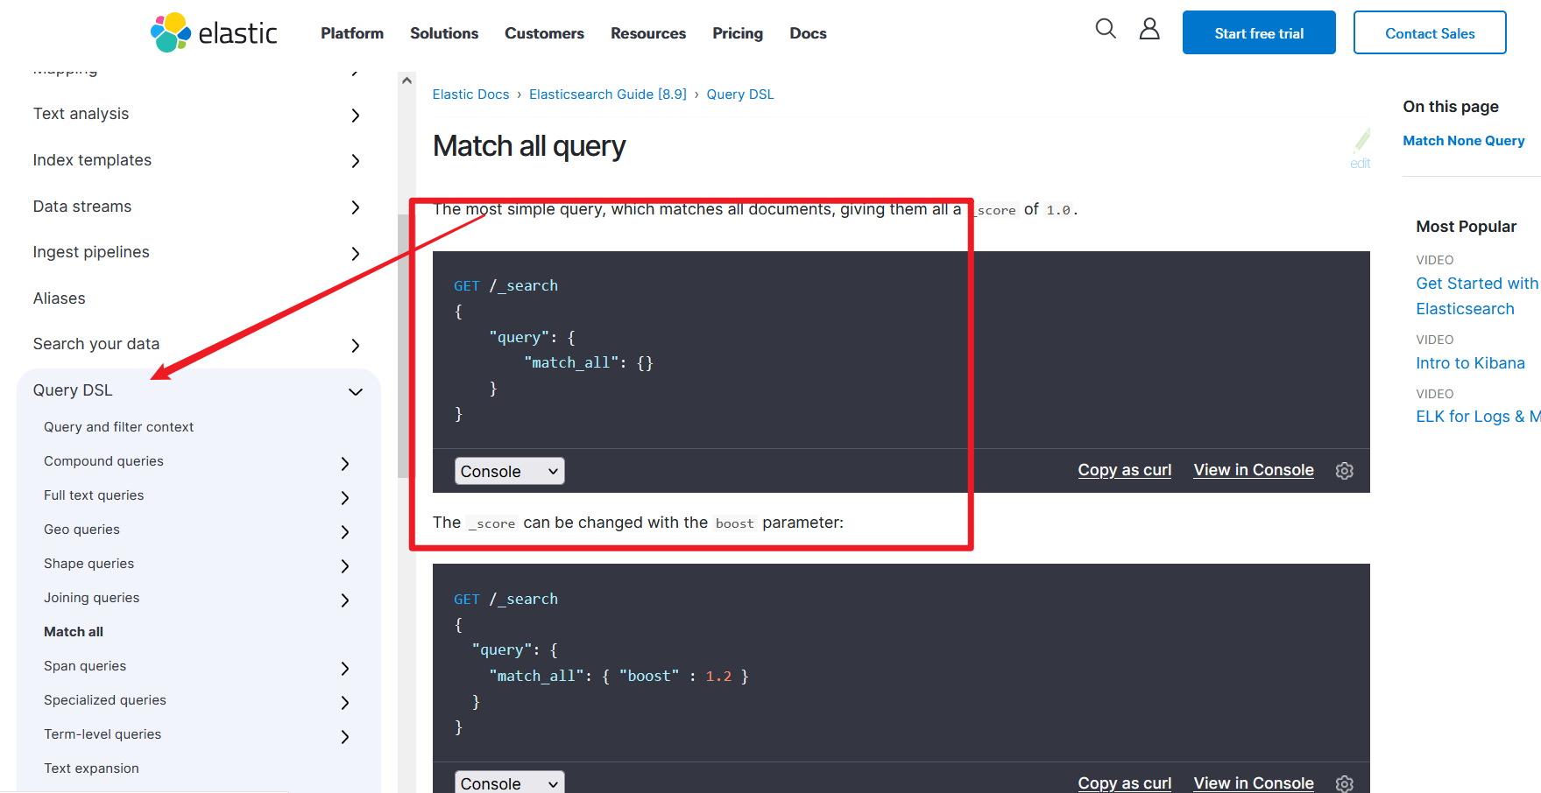Select Query and filter context item
The image size is (1541, 793).
coord(118,427)
